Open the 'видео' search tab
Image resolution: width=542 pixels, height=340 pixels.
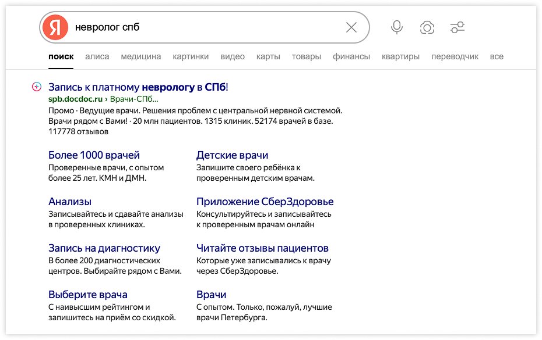point(233,56)
